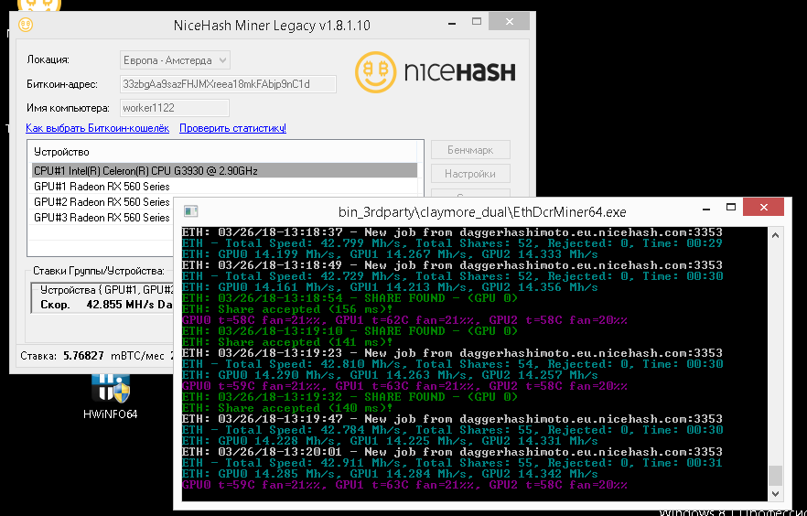Click the console scrollbar down arrow
This screenshot has width=807, height=516.
tap(776, 494)
